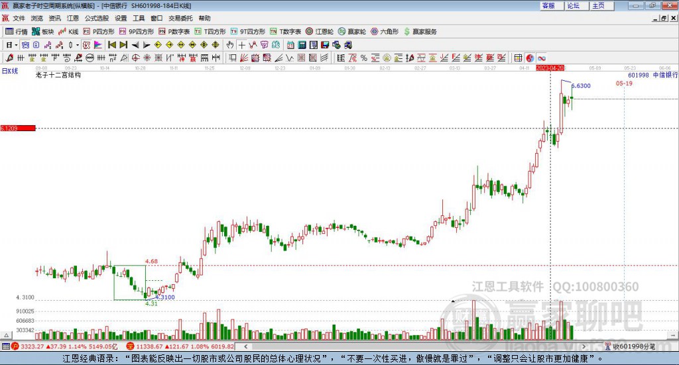Click the 主页 homepage button
Image resolution: width=679 pixels, height=365 pixels.
(x=601, y=5)
